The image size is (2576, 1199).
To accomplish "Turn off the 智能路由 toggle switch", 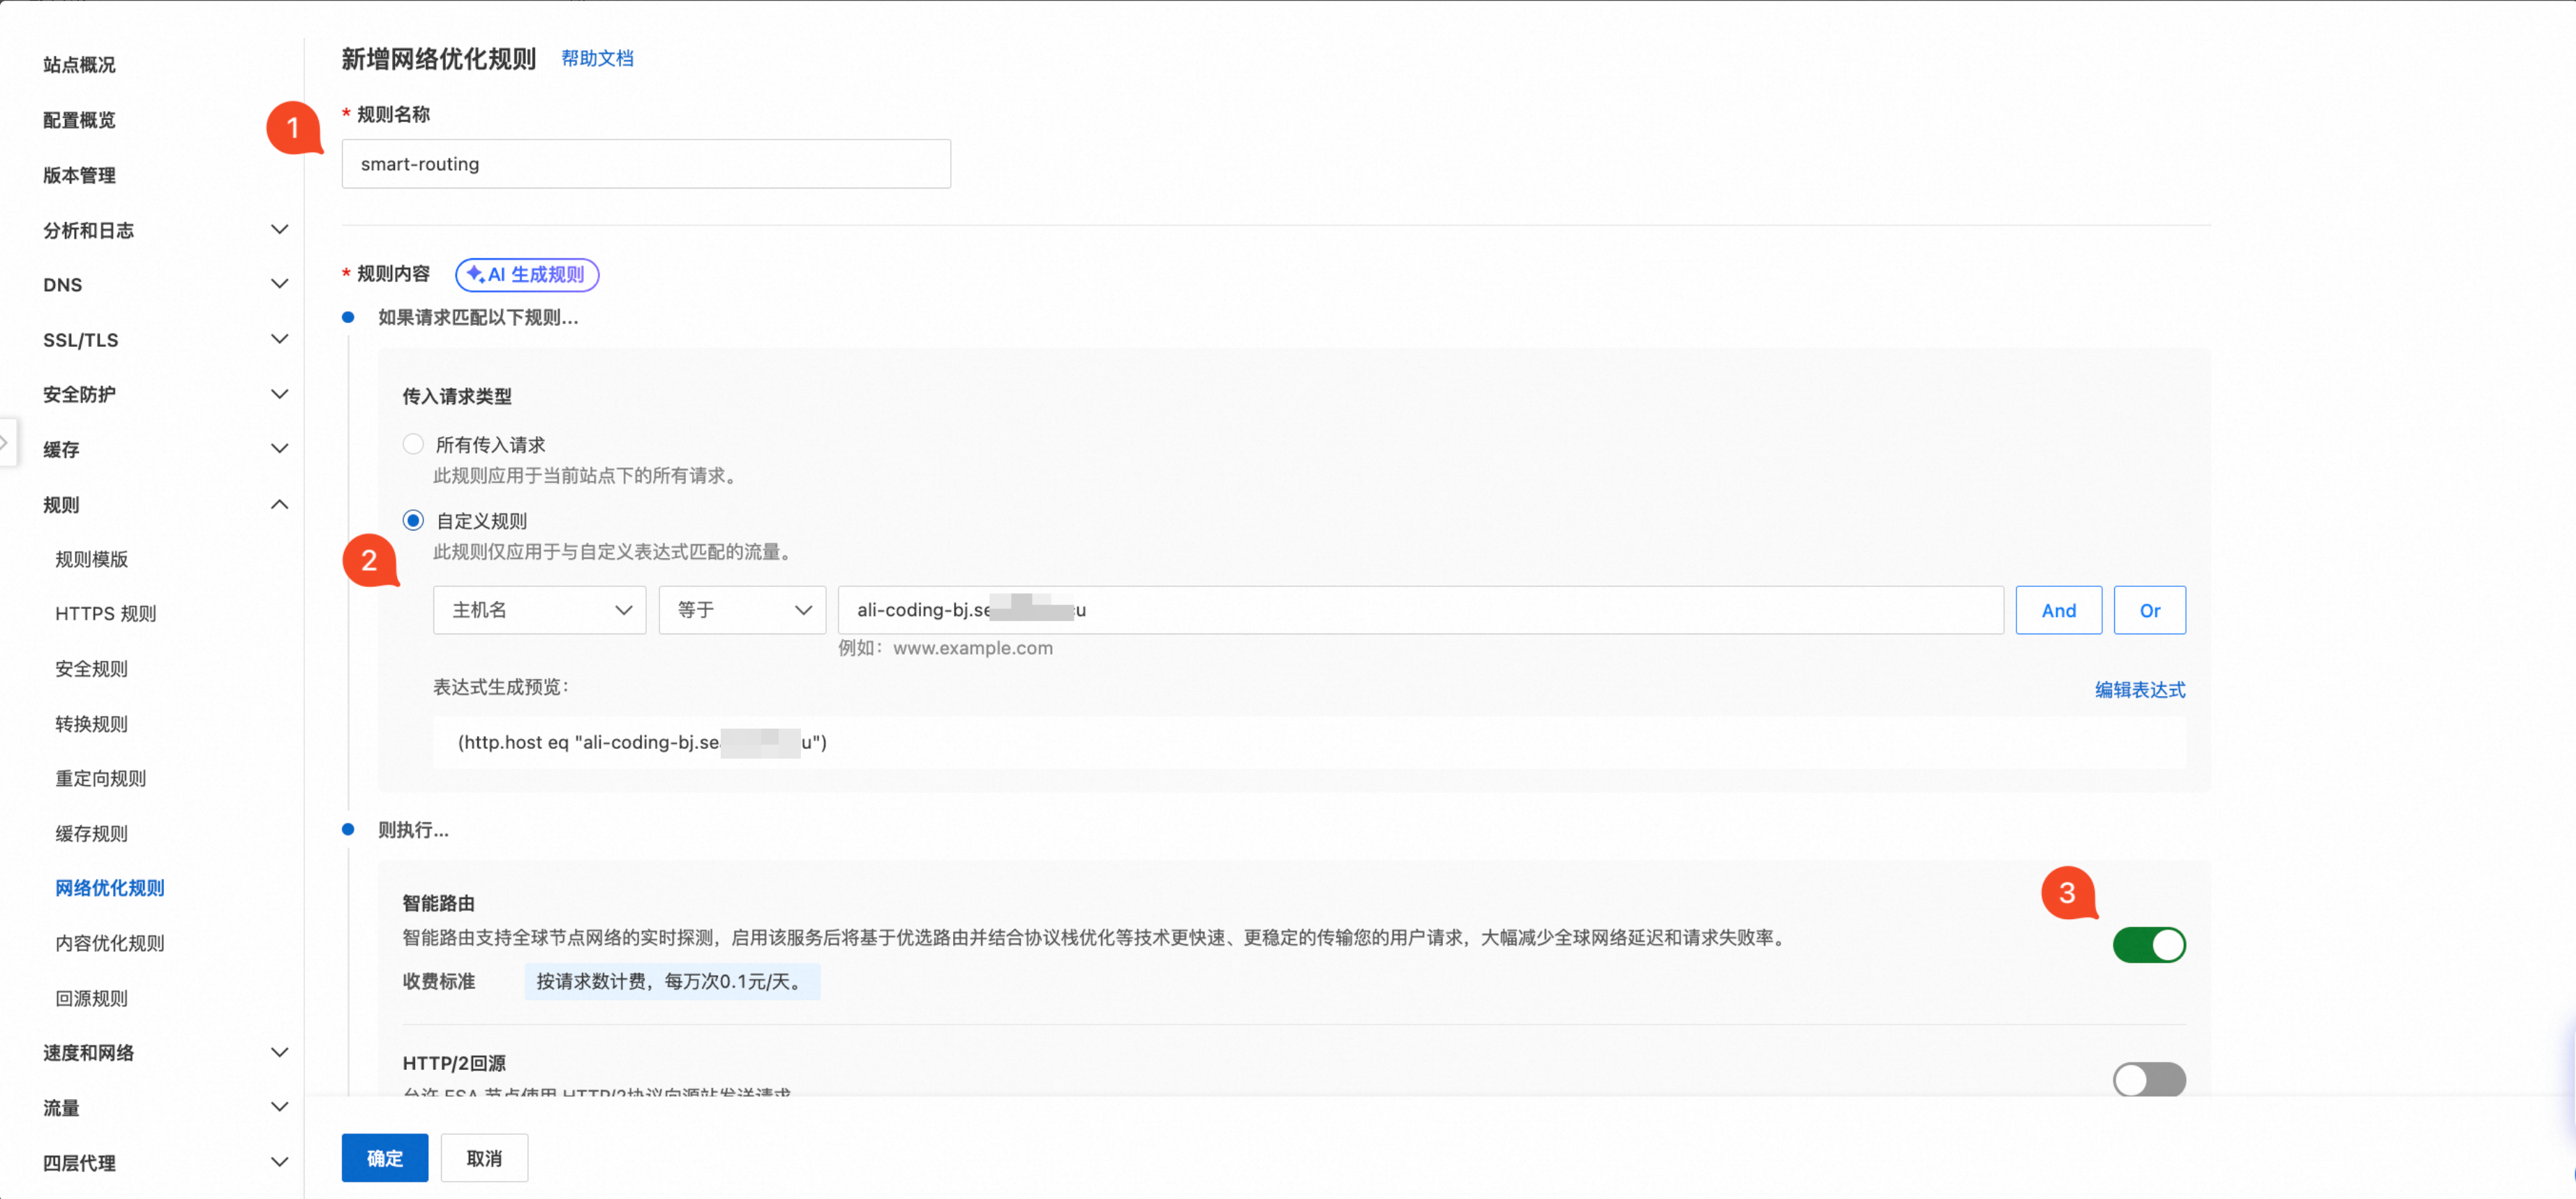I will (x=2148, y=945).
